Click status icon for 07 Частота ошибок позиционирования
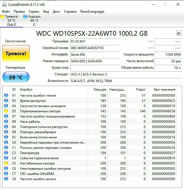Viewport: 184px width, 190px height. 6,116
